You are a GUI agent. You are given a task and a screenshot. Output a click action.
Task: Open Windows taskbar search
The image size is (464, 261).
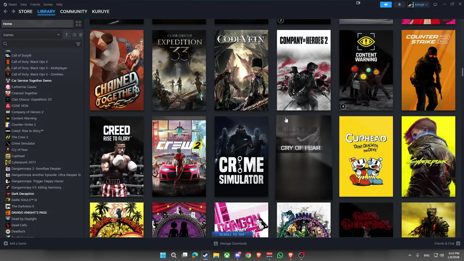point(174,255)
